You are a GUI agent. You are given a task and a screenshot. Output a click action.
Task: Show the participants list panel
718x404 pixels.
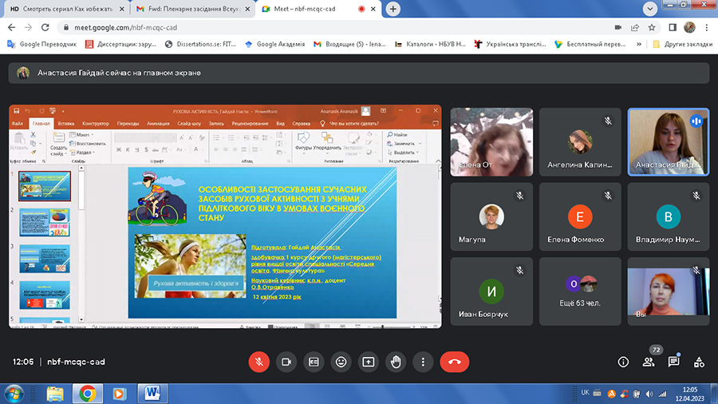click(x=649, y=362)
